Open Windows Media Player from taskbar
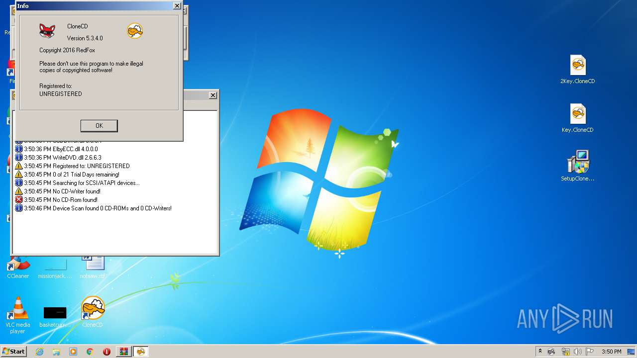Viewport: 637px width, 358px height. coord(73,352)
